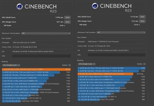Select the Xeon E5-2697 v2 row in right ranking
This screenshot has height=106, width=154.
point(112,97)
